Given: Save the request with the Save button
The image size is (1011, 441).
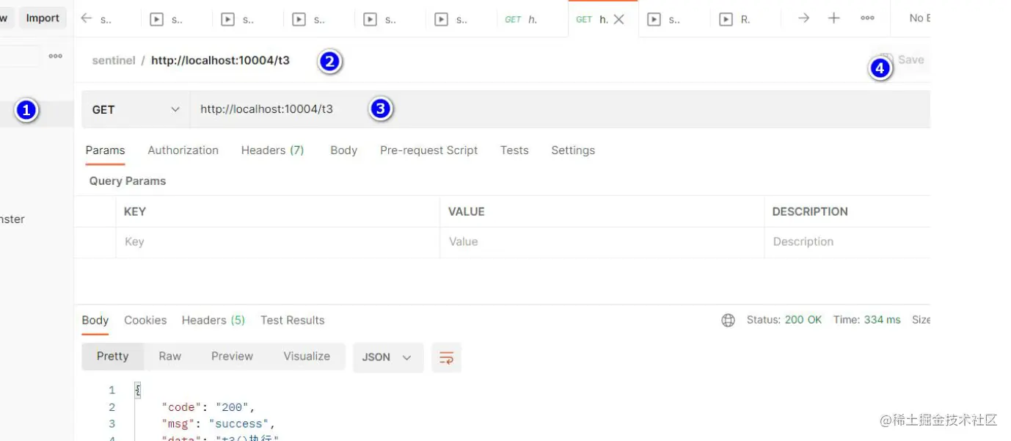Looking at the screenshot, I should click(x=902, y=60).
